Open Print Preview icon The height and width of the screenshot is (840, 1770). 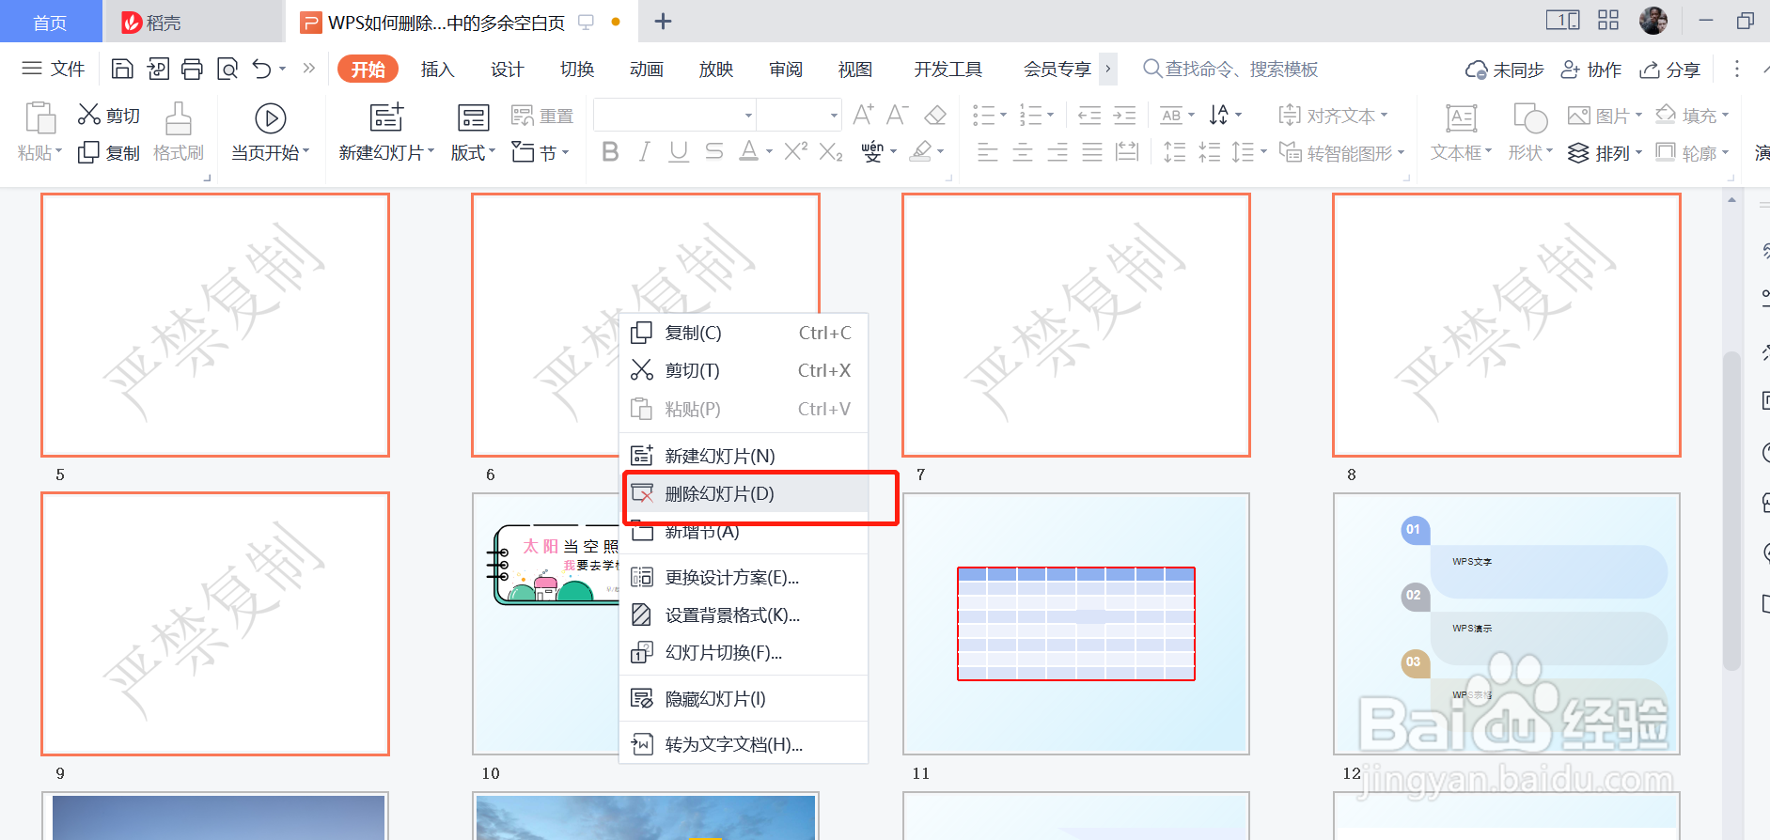(x=227, y=69)
